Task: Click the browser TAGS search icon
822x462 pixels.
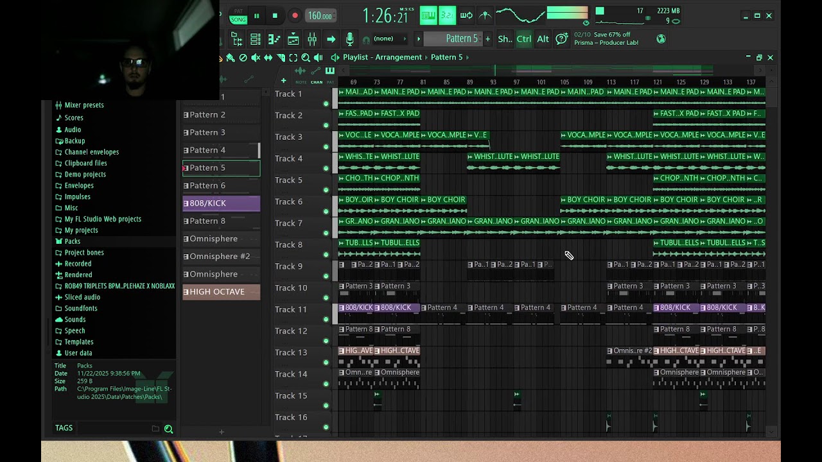Action: coord(168,429)
